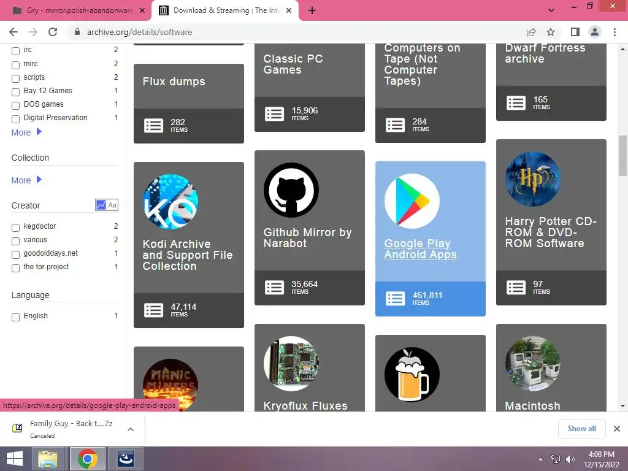
Task: Click the page vertical scrollbar thumb
Action: 622,155
